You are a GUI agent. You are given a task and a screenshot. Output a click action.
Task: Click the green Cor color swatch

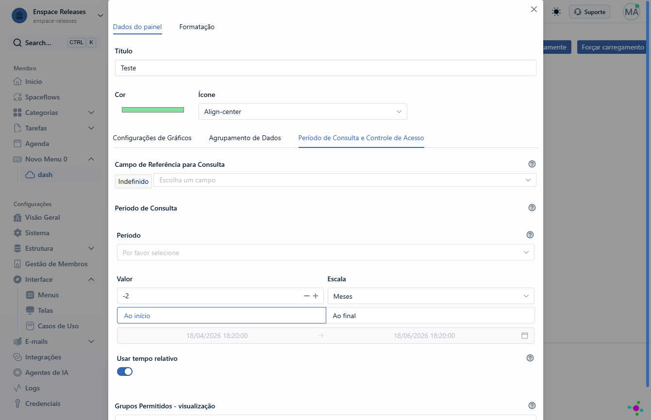pos(153,110)
